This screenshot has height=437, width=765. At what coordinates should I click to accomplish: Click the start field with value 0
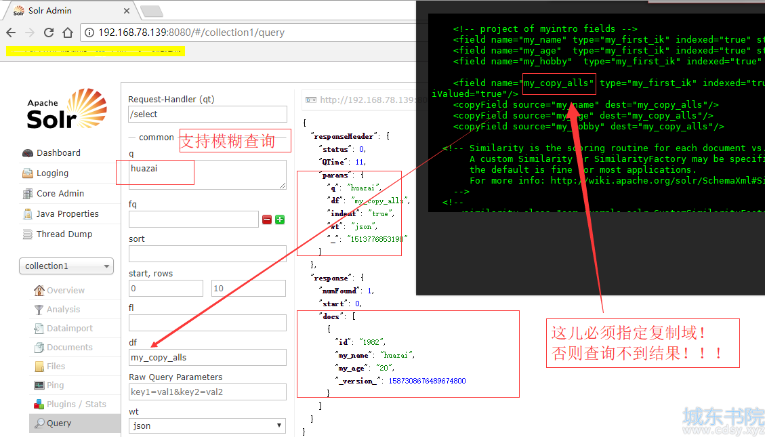tap(166, 288)
